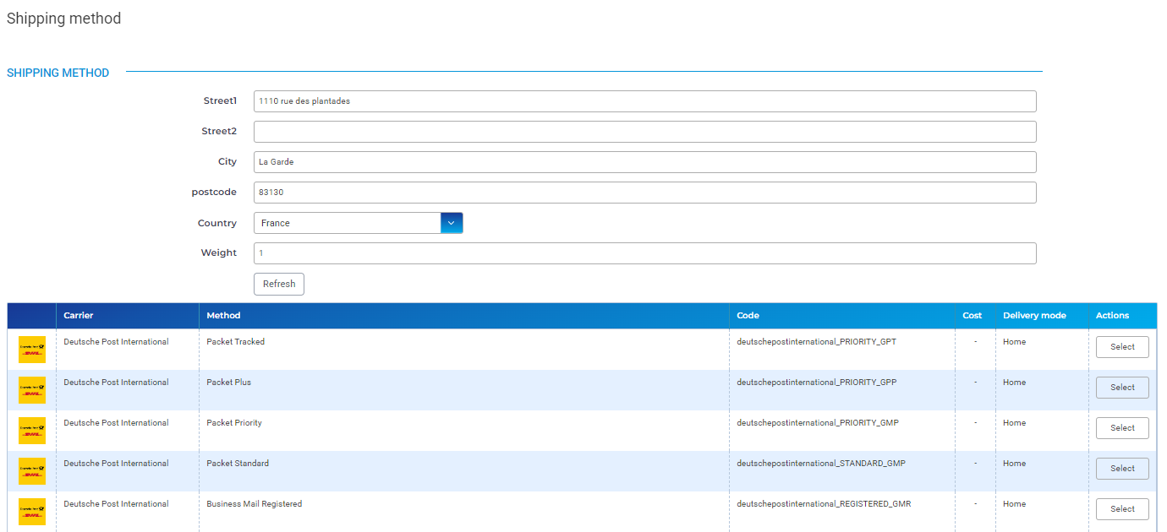1167x532 pixels.
Task: Select the Packet Plus shipping method
Action: click(1122, 388)
